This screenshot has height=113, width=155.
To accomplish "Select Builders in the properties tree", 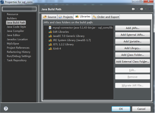I will coord(12,19).
